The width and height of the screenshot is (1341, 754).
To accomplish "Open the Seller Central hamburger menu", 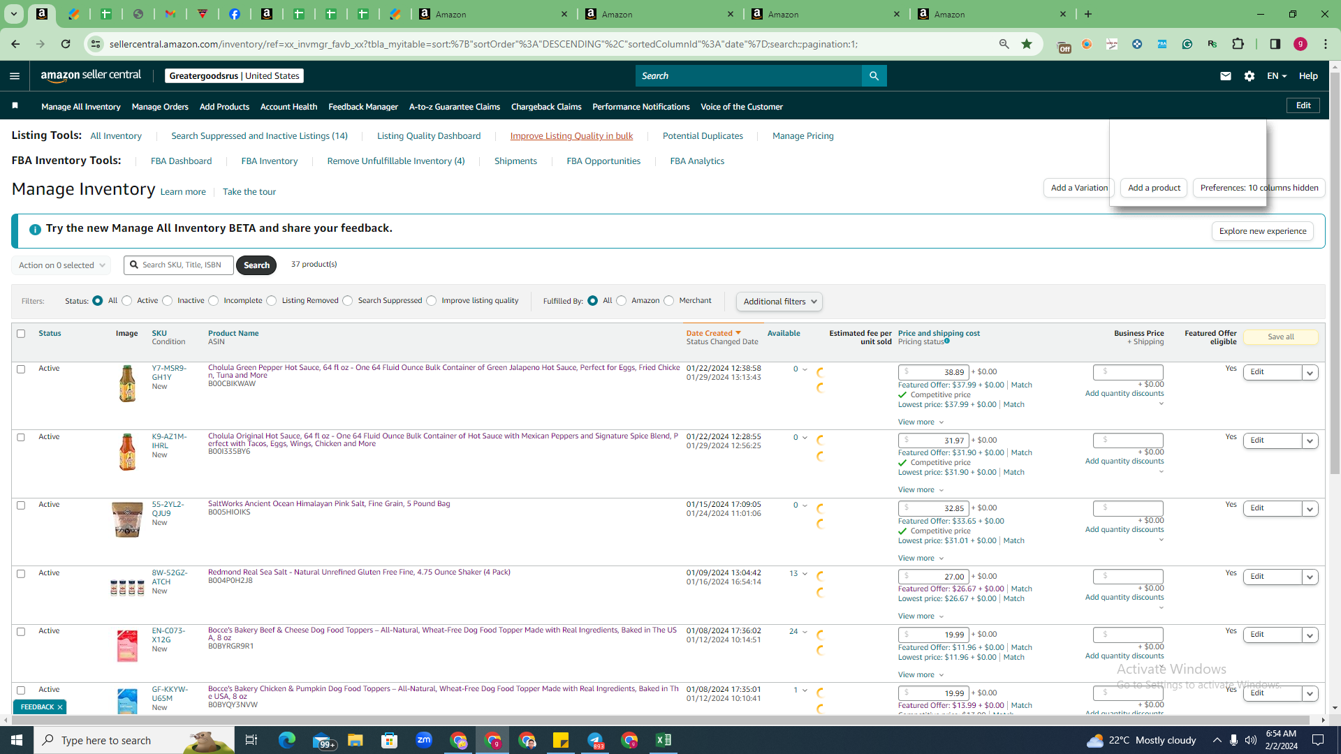I will pos(15,76).
